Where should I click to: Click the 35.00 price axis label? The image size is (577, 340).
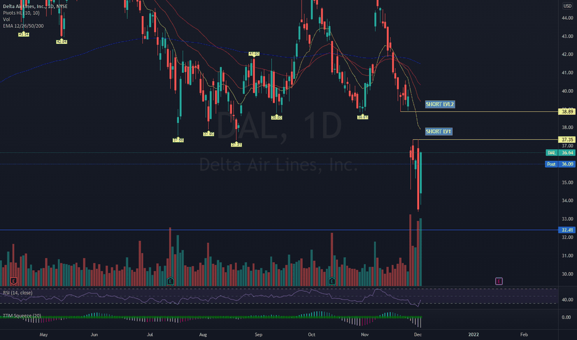(x=567, y=182)
